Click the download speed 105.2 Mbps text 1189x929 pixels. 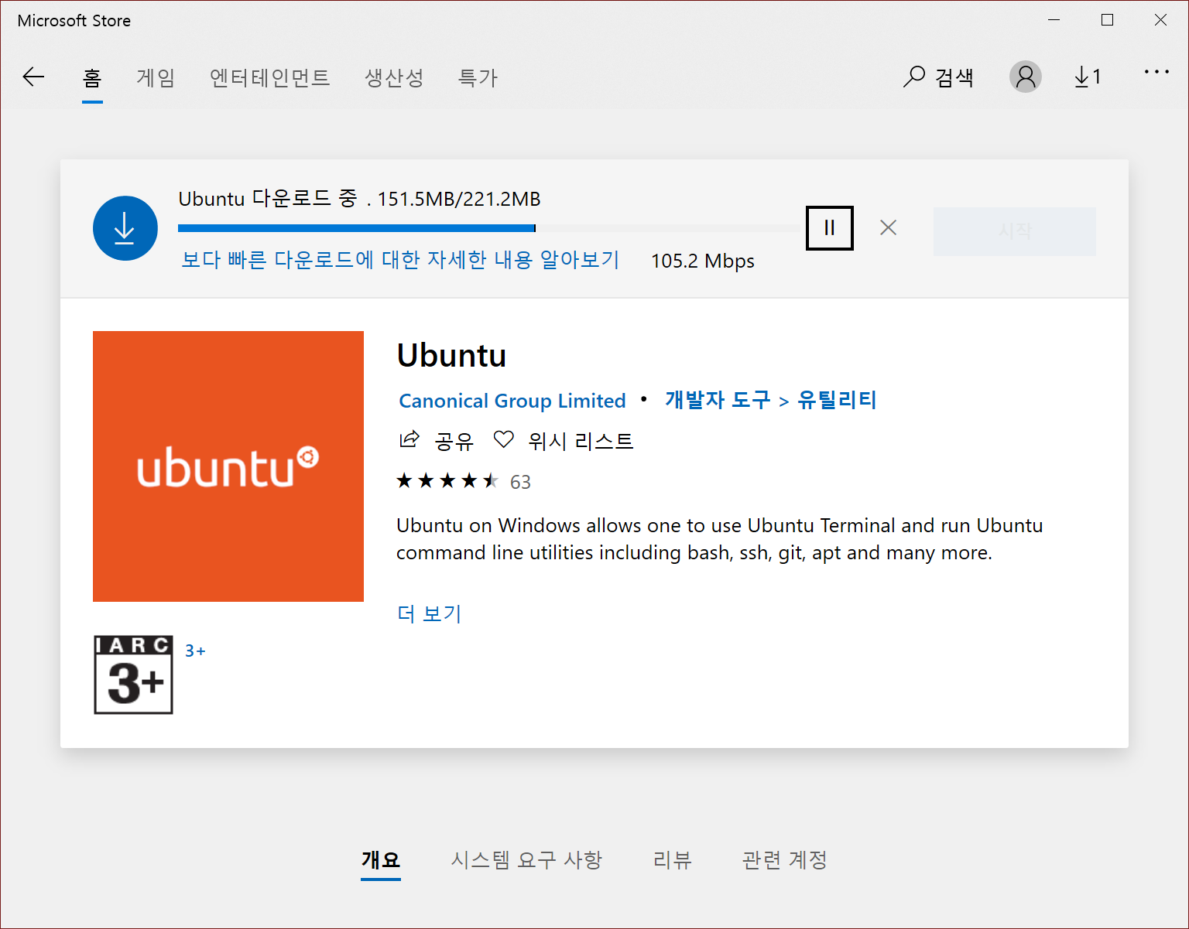[703, 261]
